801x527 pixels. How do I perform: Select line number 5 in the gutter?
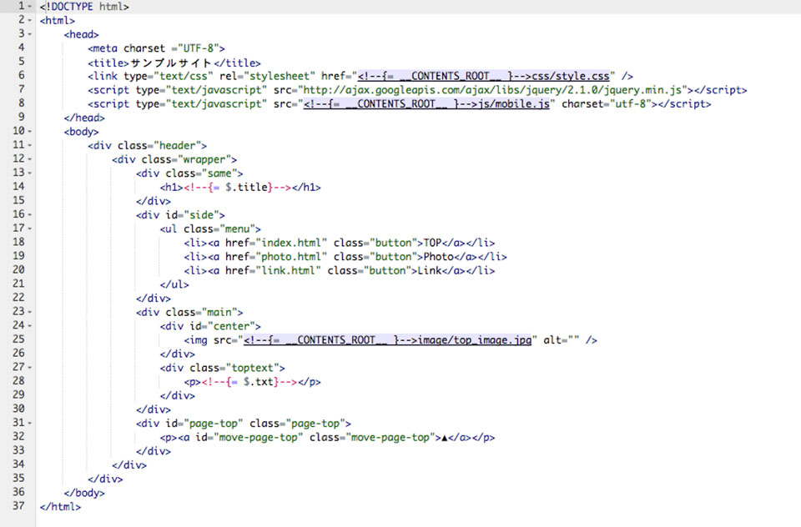(21, 61)
